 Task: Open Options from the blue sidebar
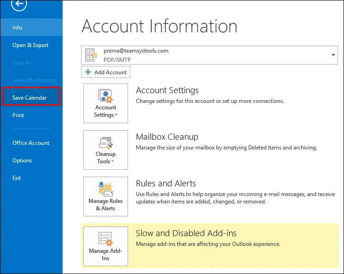[x=22, y=161]
